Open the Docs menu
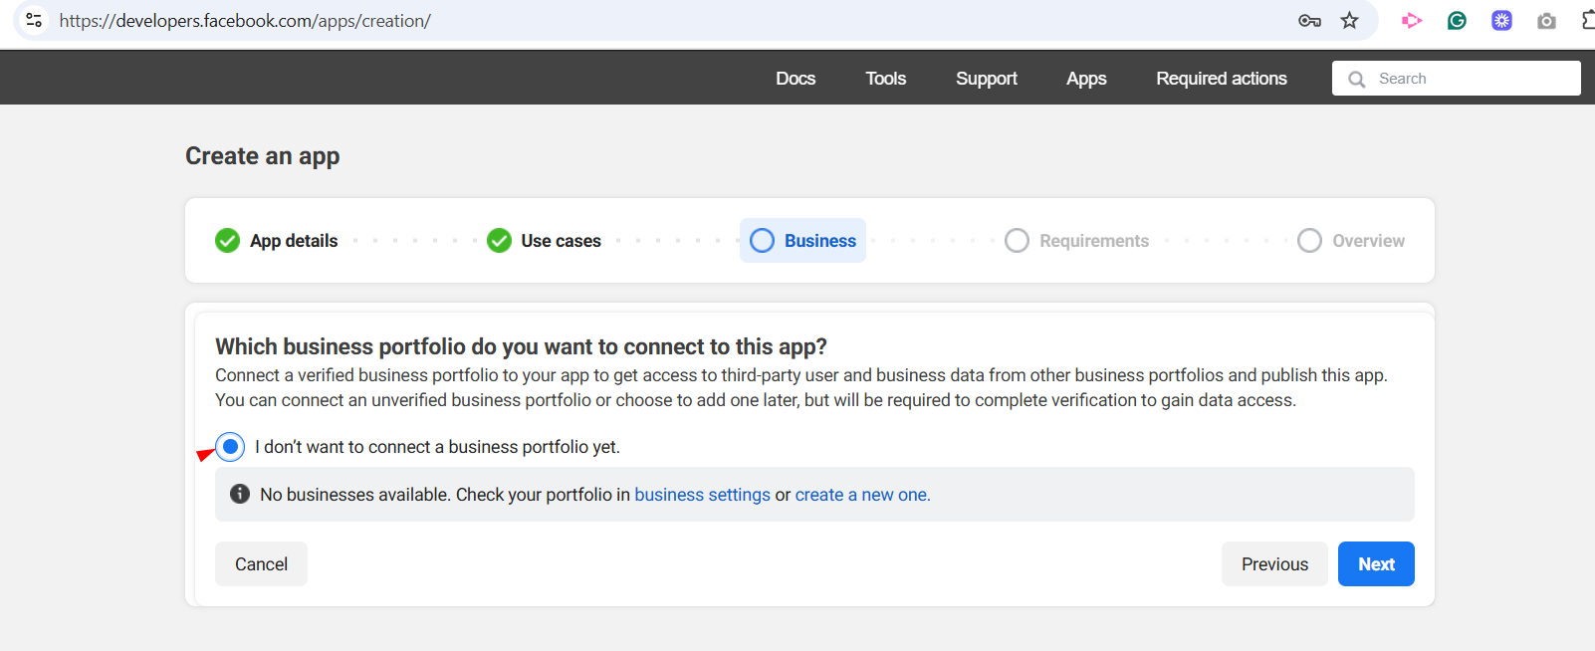This screenshot has width=1595, height=651. (796, 79)
